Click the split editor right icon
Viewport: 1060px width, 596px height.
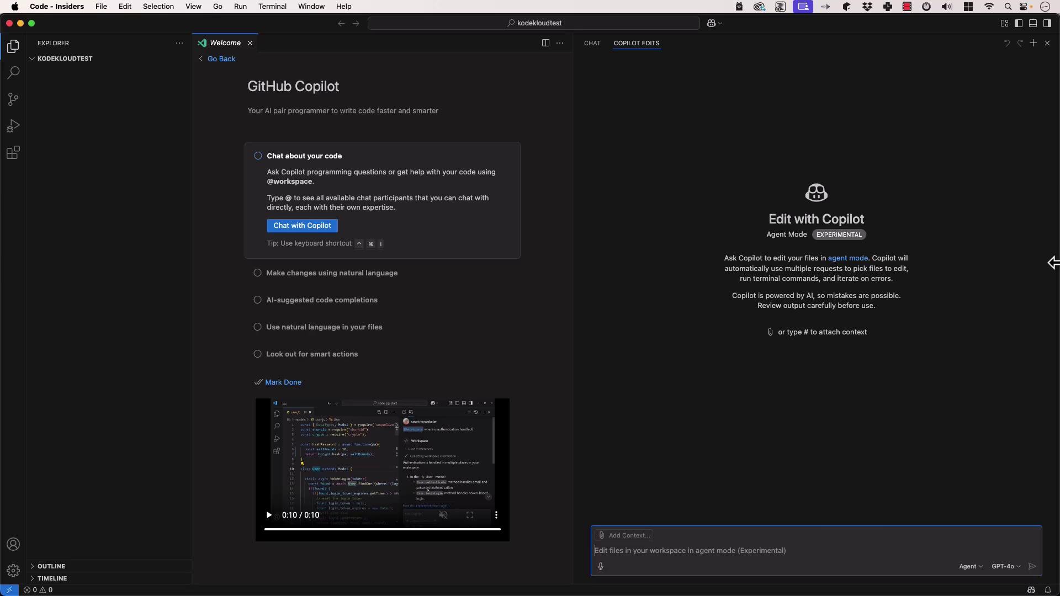coord(545,43)
